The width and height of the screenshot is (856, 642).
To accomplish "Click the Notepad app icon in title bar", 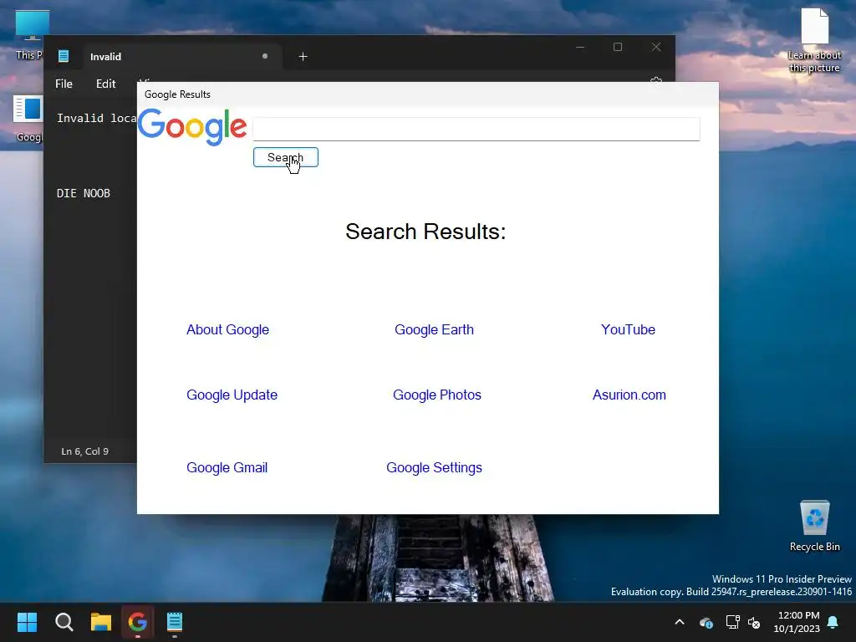I will (x=64, y=56).
